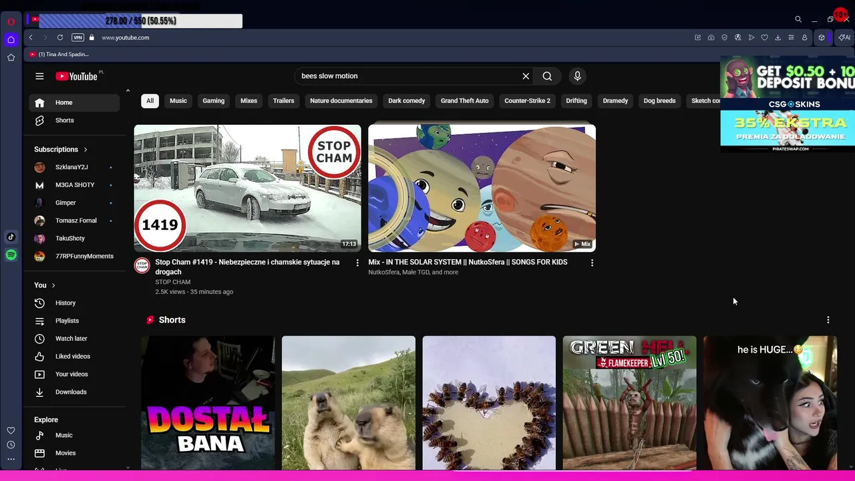
Task: Go back in browser history
Action: [x=31, y=37]
